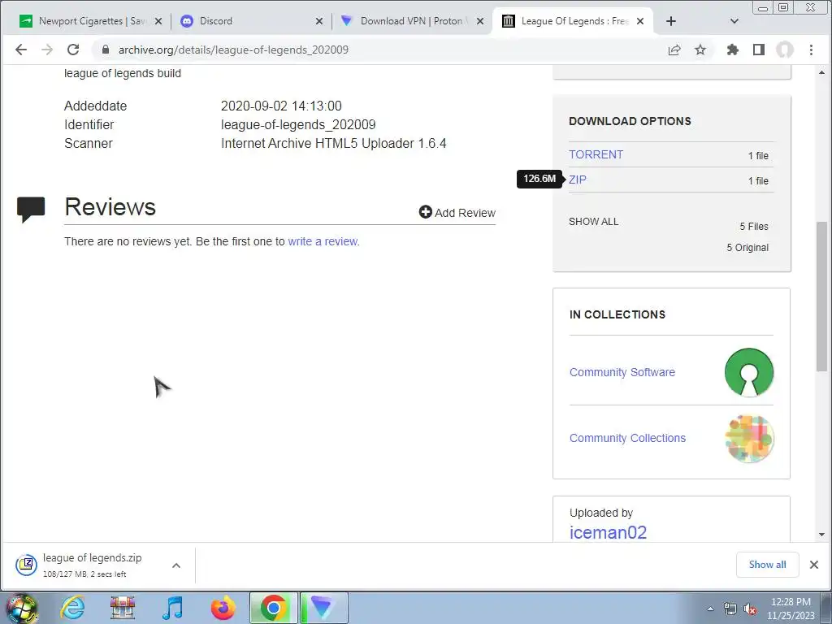Open Chrome three-dot menu
This screenshot has height=624, width=832.
coord(812,50)
